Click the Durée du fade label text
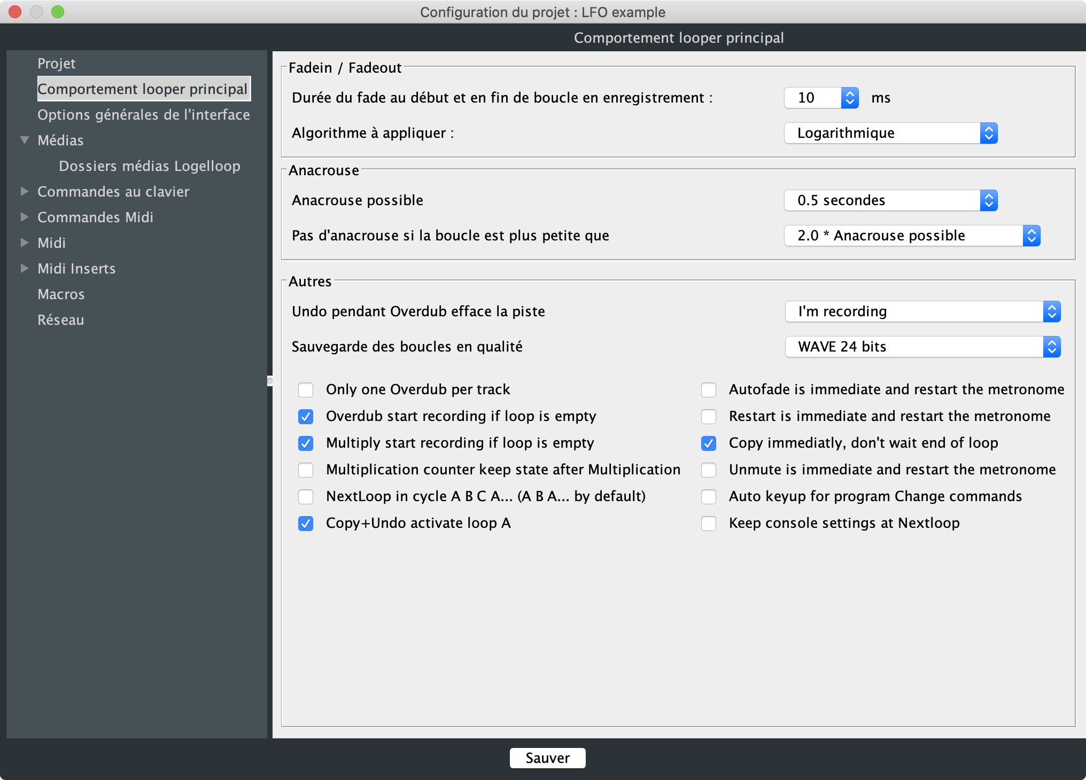The height and width of the screenshot is (780, 1086). (502, 98)
